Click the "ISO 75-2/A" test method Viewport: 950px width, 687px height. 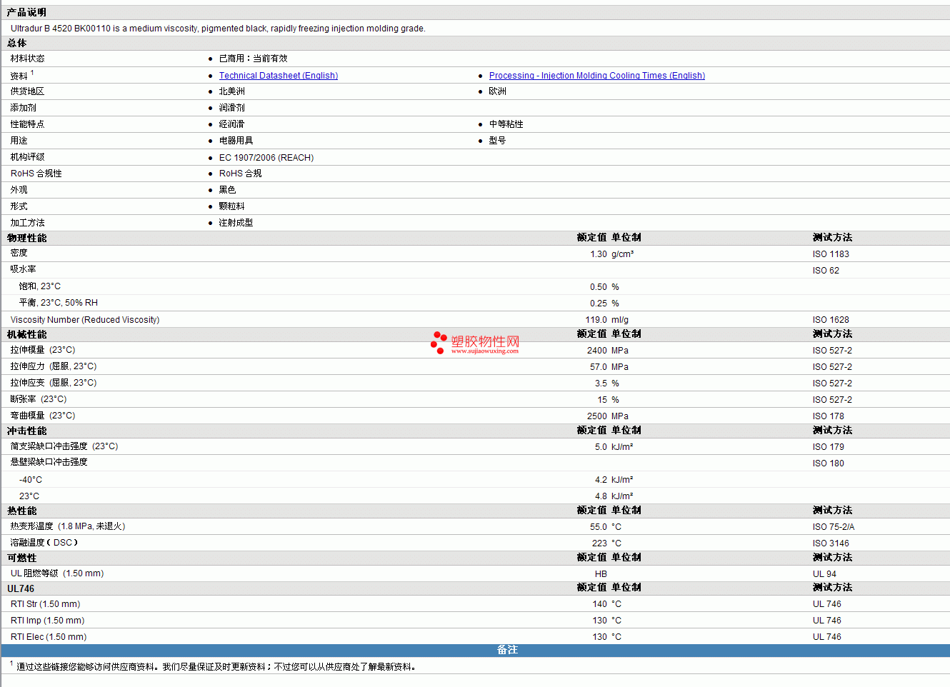[833, 527]
